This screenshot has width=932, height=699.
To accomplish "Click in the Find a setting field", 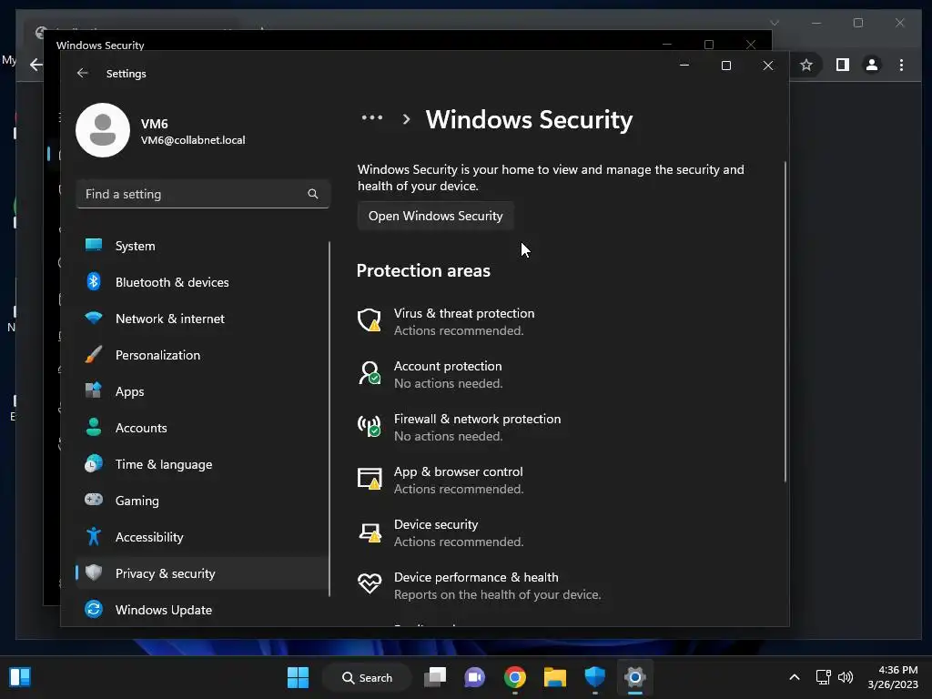I will tap(203, 194).
